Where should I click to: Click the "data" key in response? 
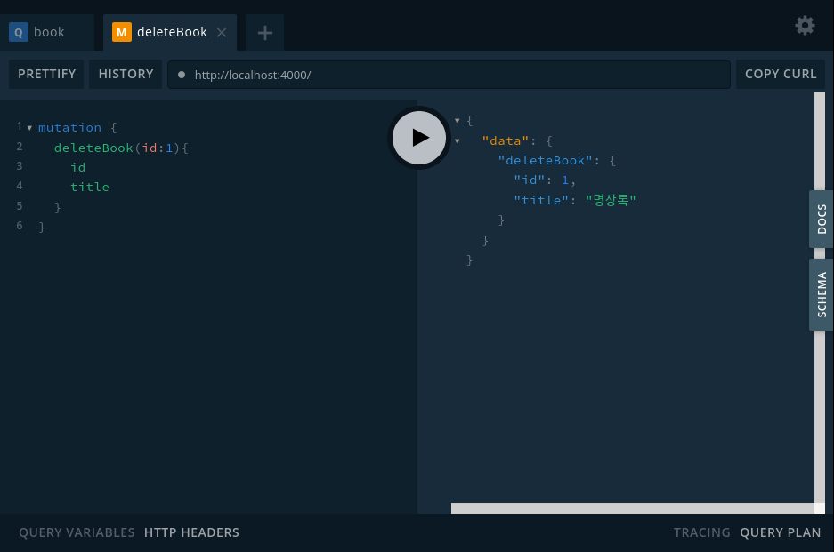tap(506, 140)
